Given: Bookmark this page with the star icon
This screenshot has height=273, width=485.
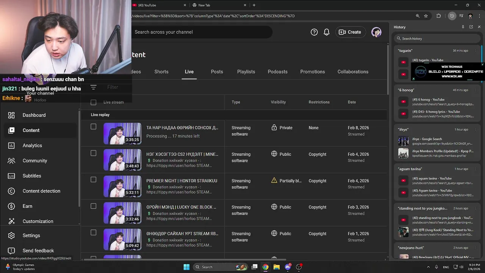Looking at the screenshot, I should (426, 16).
